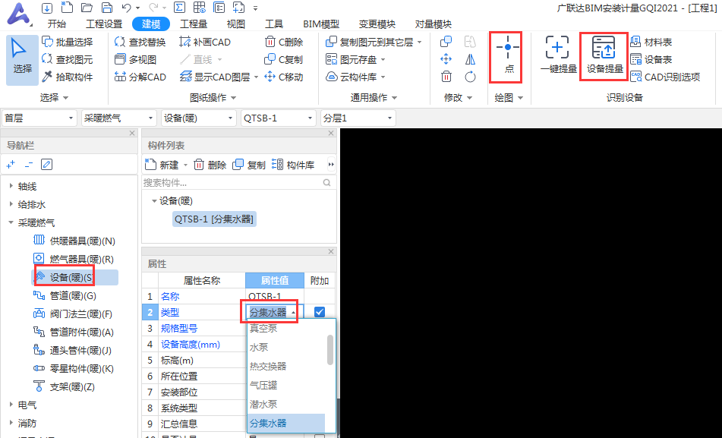Viewport: 722px width, 438px height.
Task: Click 分解CAD tool
Action: click(x=140, y=77)
